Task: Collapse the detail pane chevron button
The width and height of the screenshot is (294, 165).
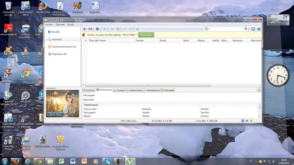Action: point(259,90)
